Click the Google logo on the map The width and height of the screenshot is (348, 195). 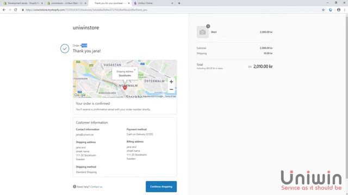point(80,95)
